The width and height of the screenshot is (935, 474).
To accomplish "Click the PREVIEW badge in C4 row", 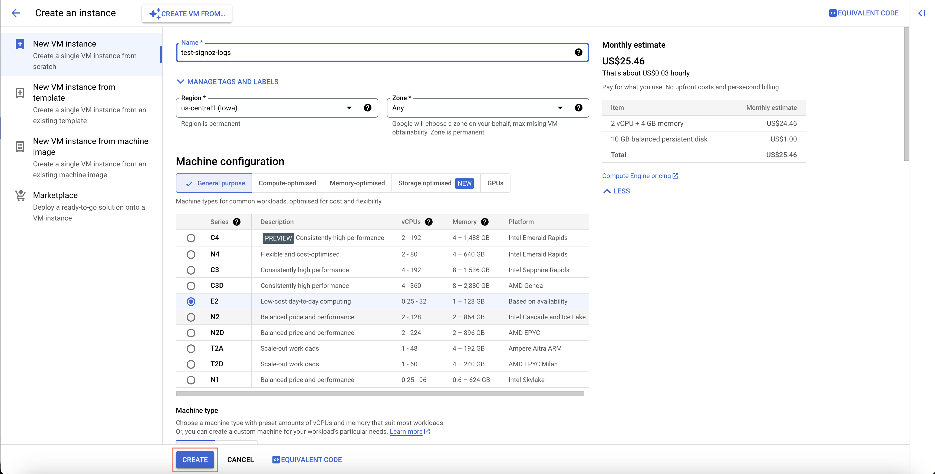I will tap(278, 238).
